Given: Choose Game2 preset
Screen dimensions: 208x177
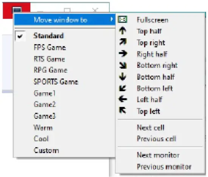Looking at the screenshot, I should click(45, 104).
